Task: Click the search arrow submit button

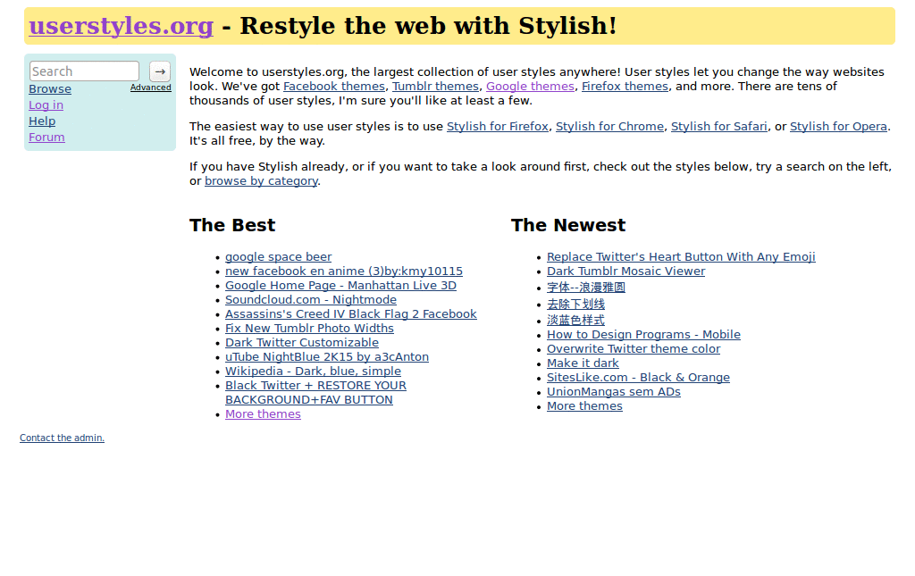Action: 160,71
